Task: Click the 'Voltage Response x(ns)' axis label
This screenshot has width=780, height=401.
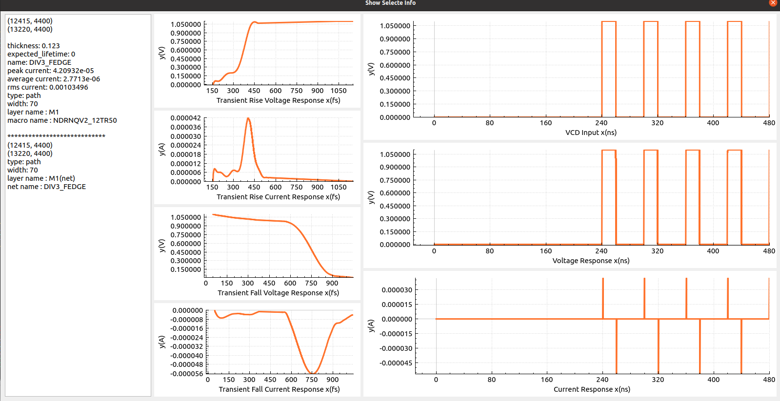Action: click(x=591, y=261)
